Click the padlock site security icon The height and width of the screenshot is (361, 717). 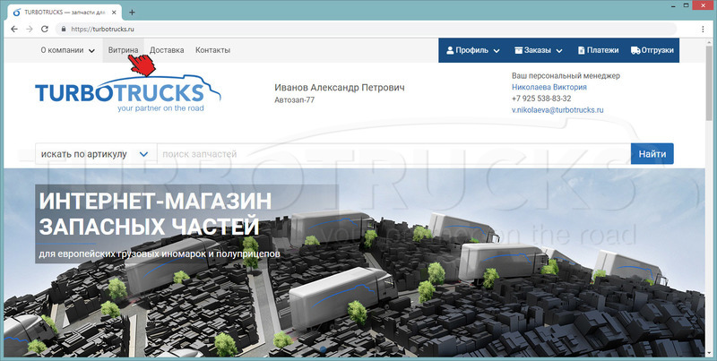(x=64, y=29)
